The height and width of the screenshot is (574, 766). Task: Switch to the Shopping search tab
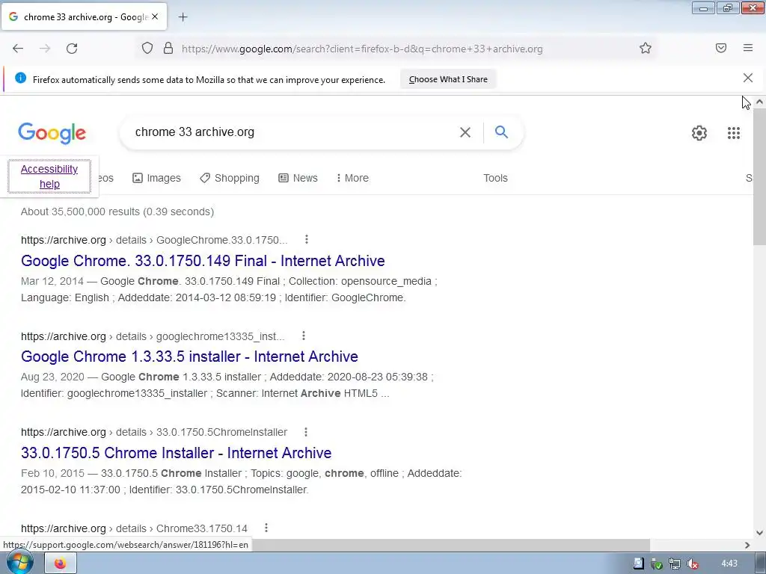coord(229,178)
